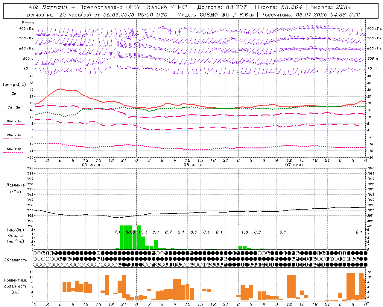Click the 1.9 precipitation value
Screen dimensions: 383x307
coord(245,232)
